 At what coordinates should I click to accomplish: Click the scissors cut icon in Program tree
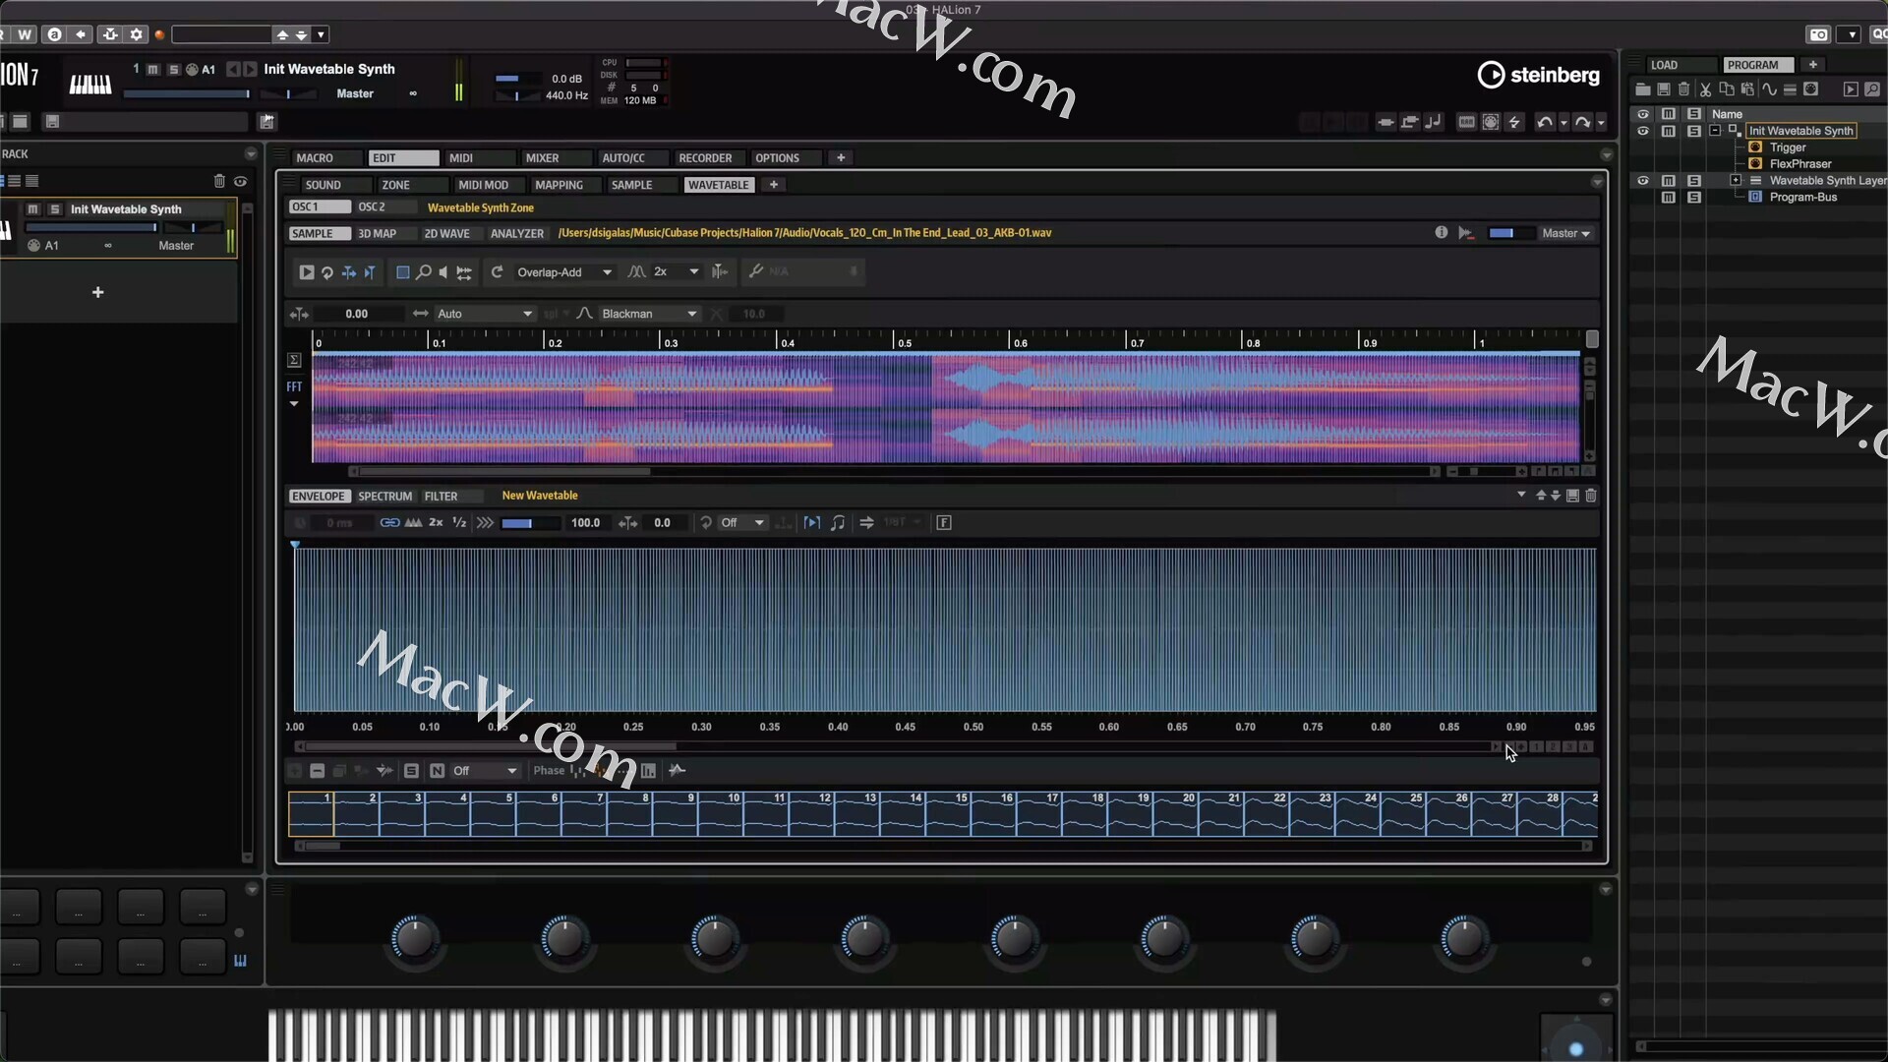1705,89
